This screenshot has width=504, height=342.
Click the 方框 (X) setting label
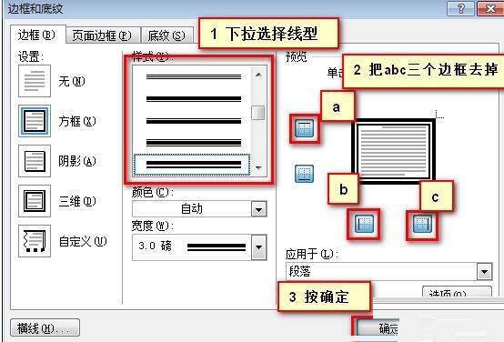tap(77, 121)
